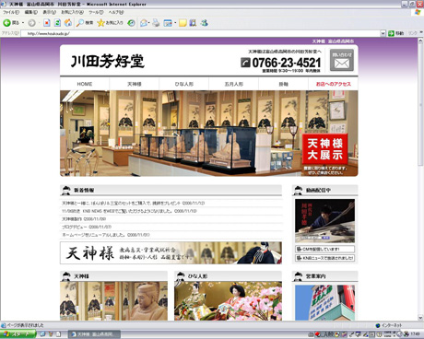
Task: Open the お店へのアクセス navigation link
Action: (x=334, y=84)
